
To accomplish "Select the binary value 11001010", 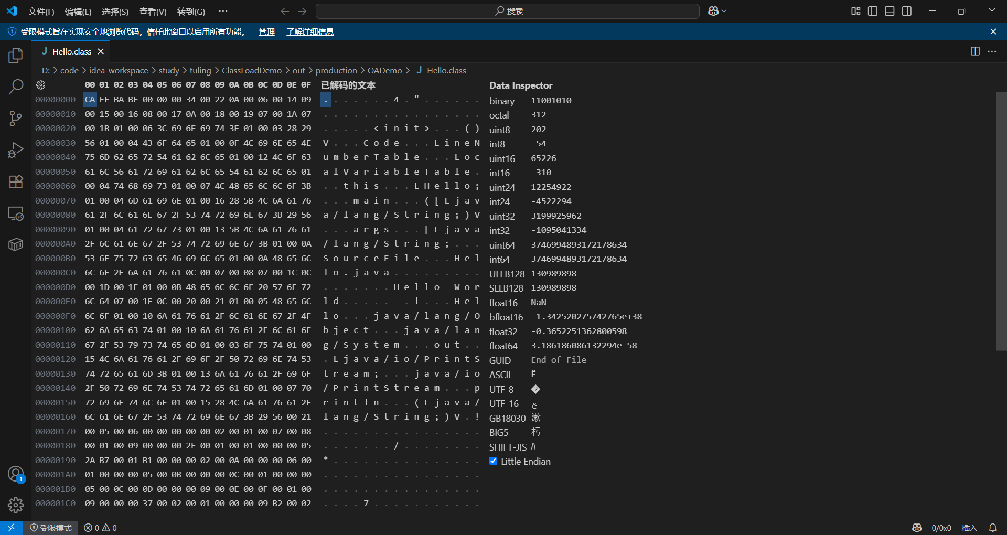I will pyautogui.click(x=551, y=100).
